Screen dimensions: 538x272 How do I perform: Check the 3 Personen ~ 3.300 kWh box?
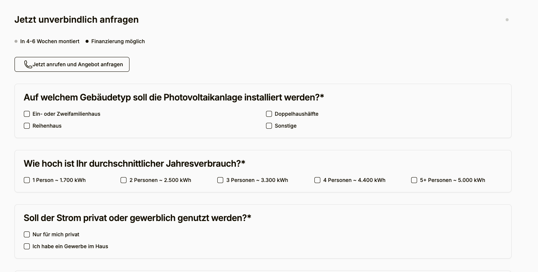pyautogui.click(x=220, y=180)
